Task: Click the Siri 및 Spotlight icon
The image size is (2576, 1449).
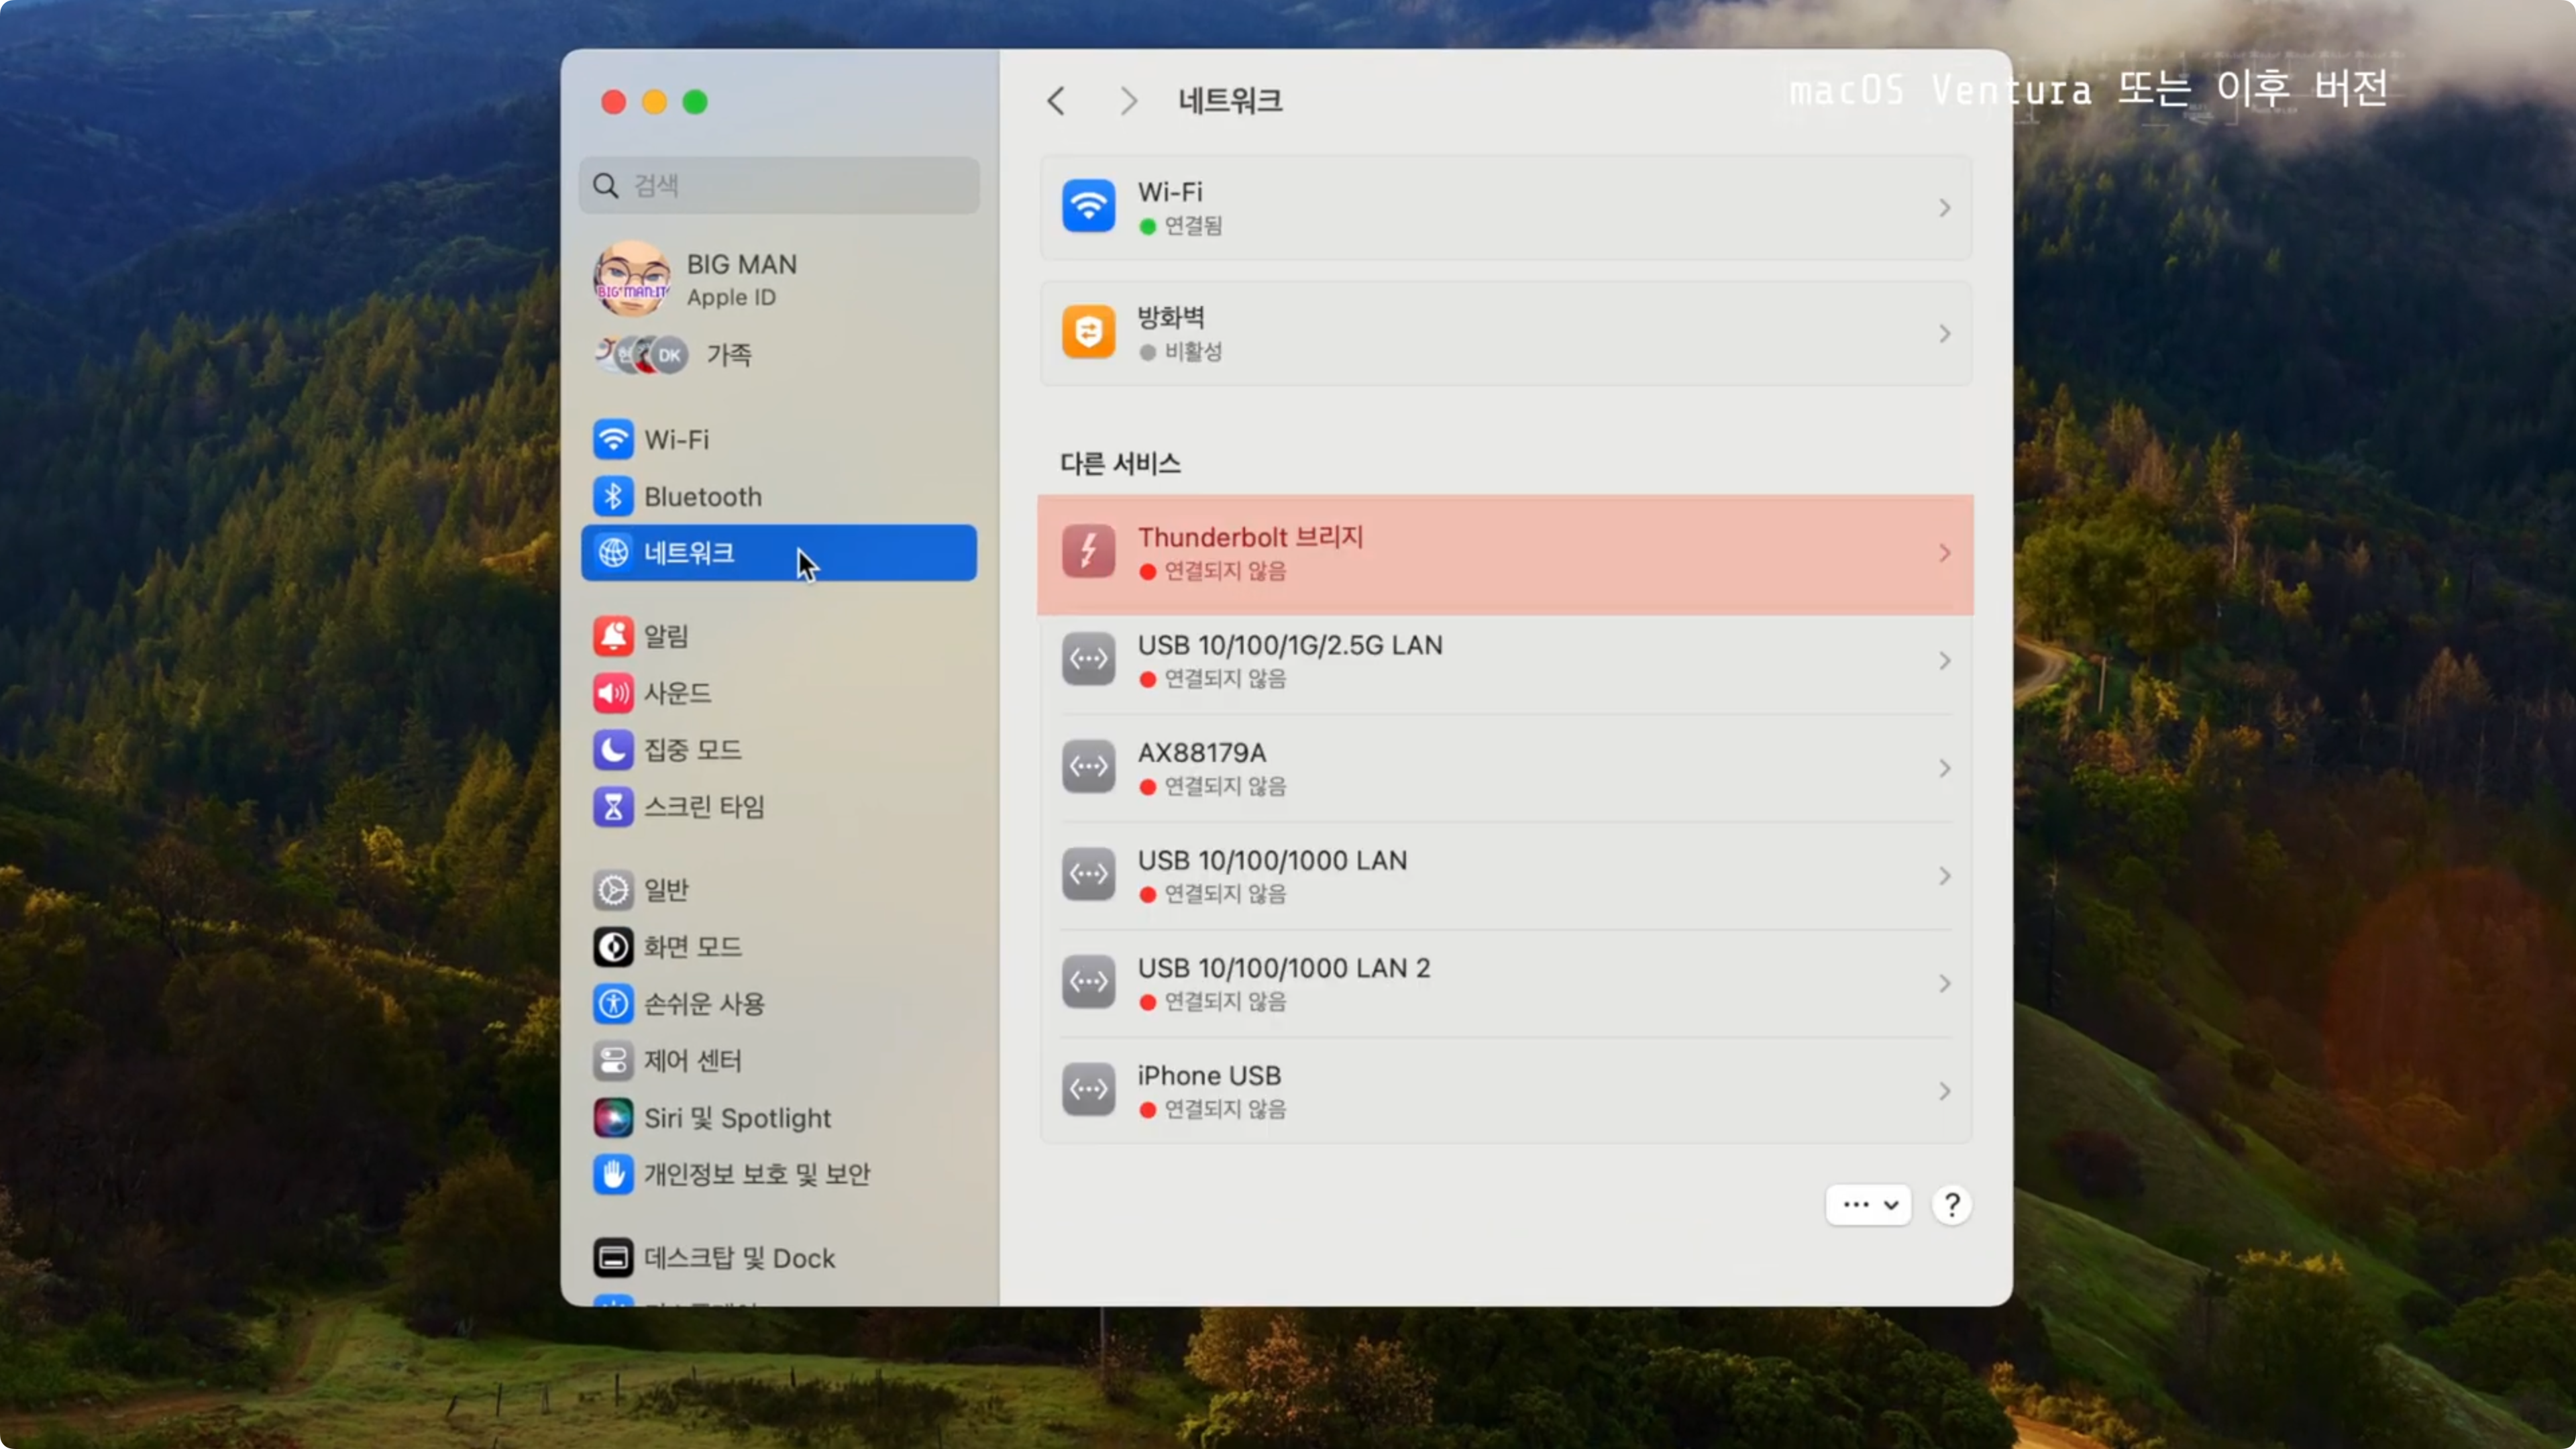Action: click(613, 1117)
